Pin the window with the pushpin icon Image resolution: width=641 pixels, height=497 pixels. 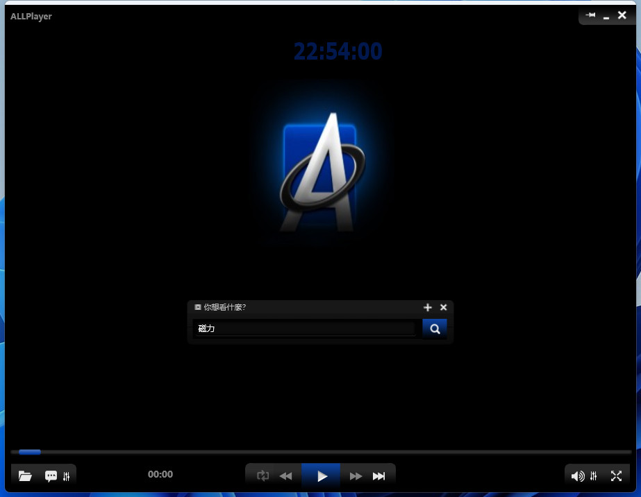tap(590, 15)
